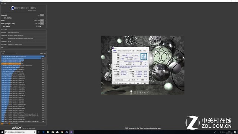Switch to the 关于 tab in CPU-Z
This screenshot has height=134, width=238.
click(x=144, y=51)
